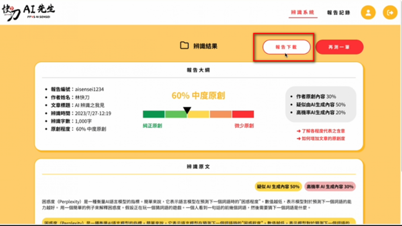This screenshot has width=402, height=226.
Task: Open the 報告記錄 tab
Action: [338, 12]
